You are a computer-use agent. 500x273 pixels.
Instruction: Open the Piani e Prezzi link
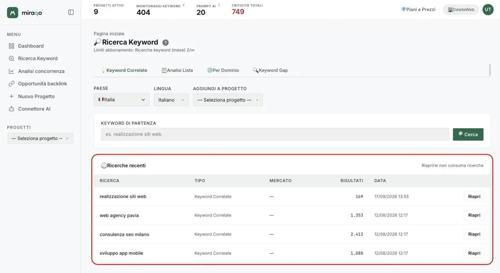(418, 10)
